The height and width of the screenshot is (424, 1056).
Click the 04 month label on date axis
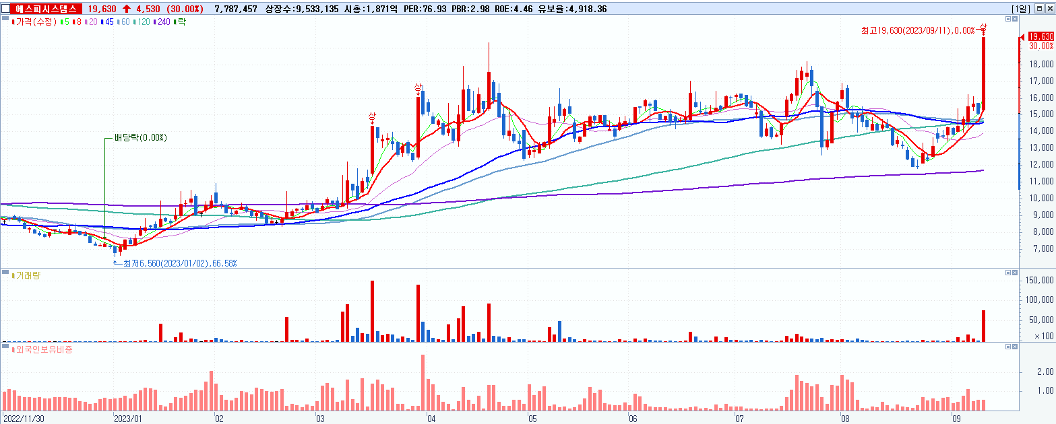point(431,419)
